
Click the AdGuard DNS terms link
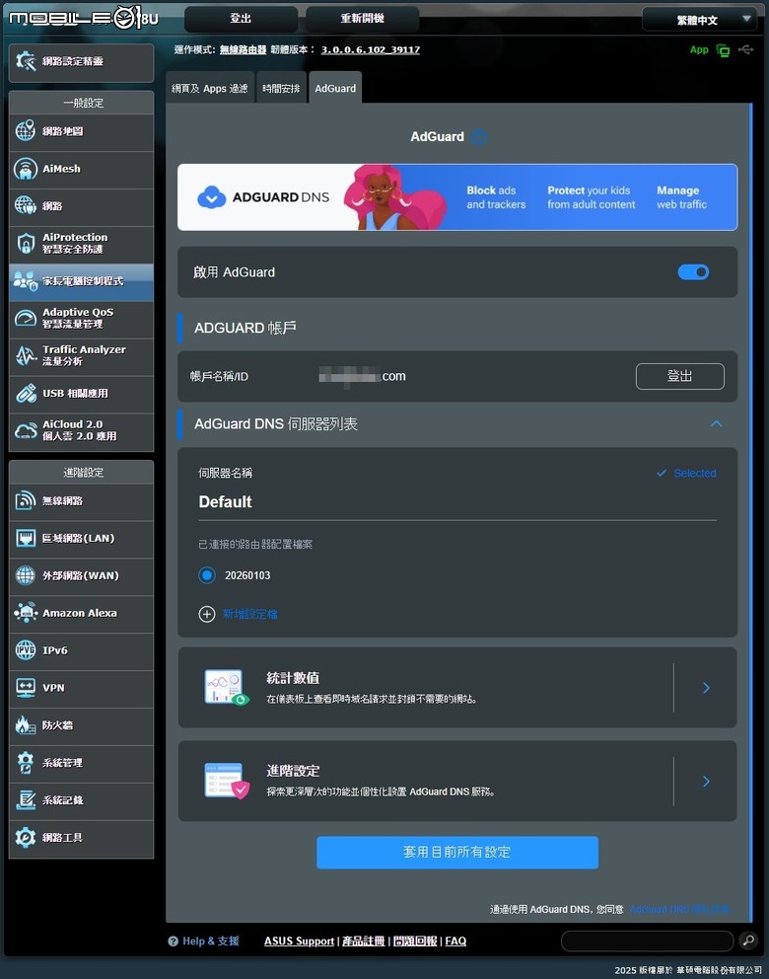(680, 909)
